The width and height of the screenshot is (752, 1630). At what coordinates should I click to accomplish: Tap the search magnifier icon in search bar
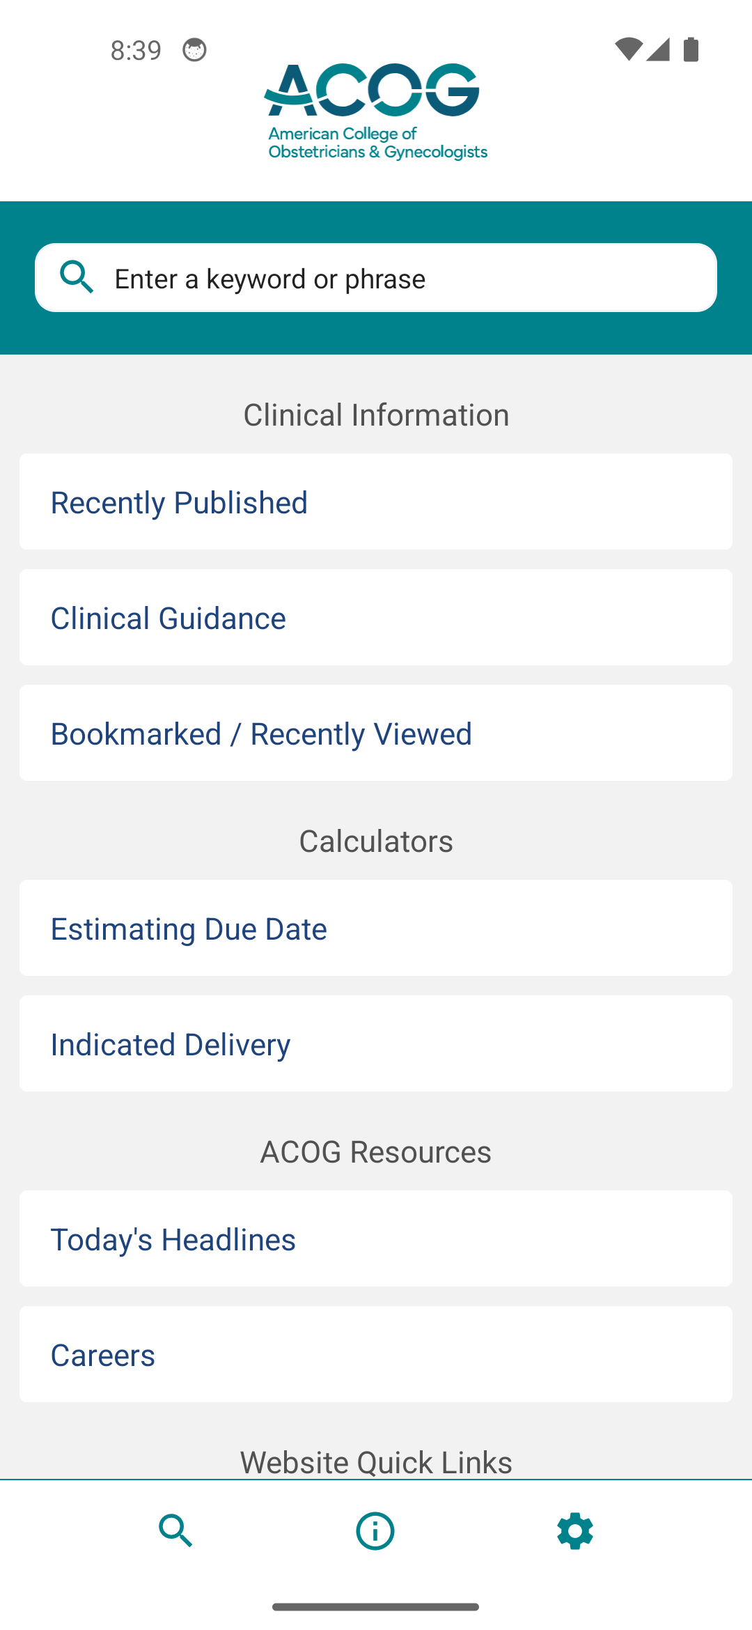[77, 277]
